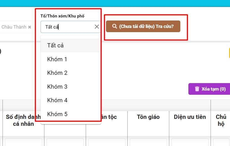Click the filter box under Tôn giáo

click(x=148, y=142)
